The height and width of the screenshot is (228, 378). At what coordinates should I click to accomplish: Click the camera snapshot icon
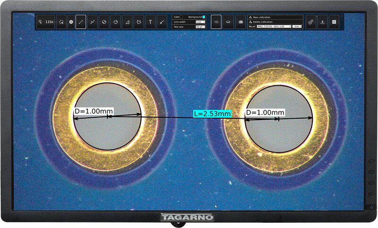tap(240, 22)
